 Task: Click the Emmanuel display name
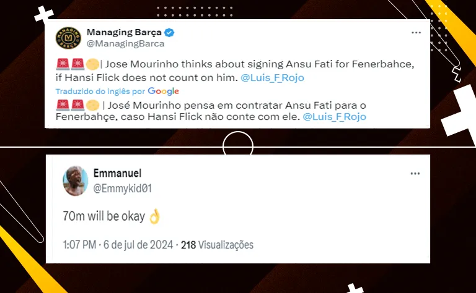click(118, 174)
